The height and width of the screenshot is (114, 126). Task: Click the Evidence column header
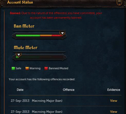(114, 90)
